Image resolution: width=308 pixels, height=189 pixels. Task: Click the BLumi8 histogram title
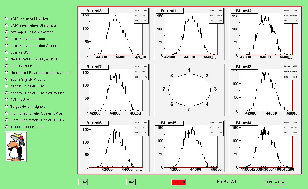click(x=94, y=11)
